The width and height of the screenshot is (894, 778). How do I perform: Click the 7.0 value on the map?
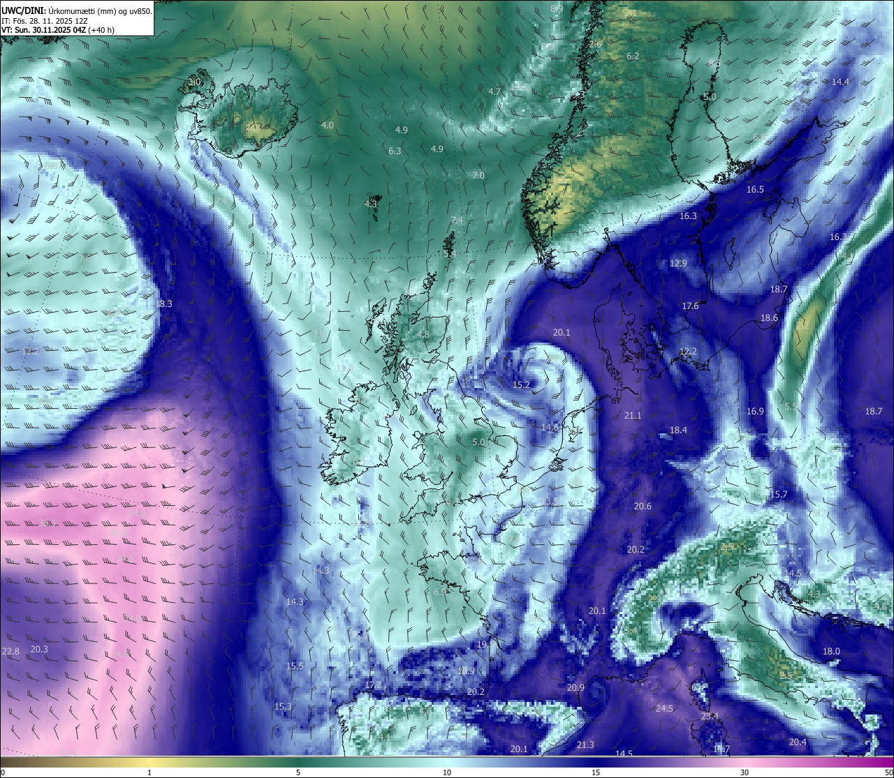point(478,175)
